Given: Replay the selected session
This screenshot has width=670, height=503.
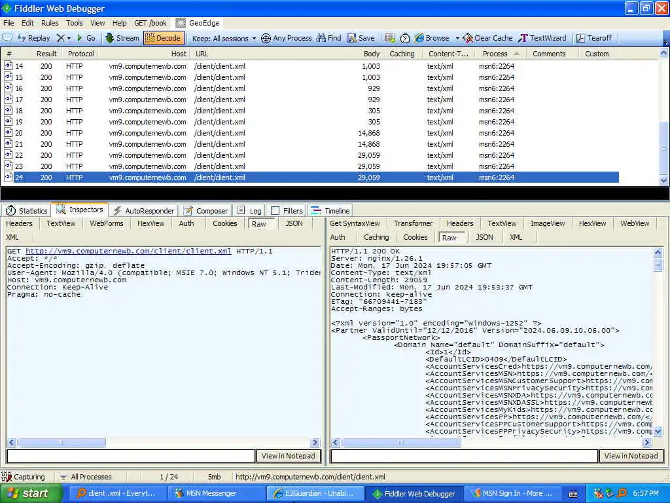Looking at the screenshot, I should [x=34, y=38].
